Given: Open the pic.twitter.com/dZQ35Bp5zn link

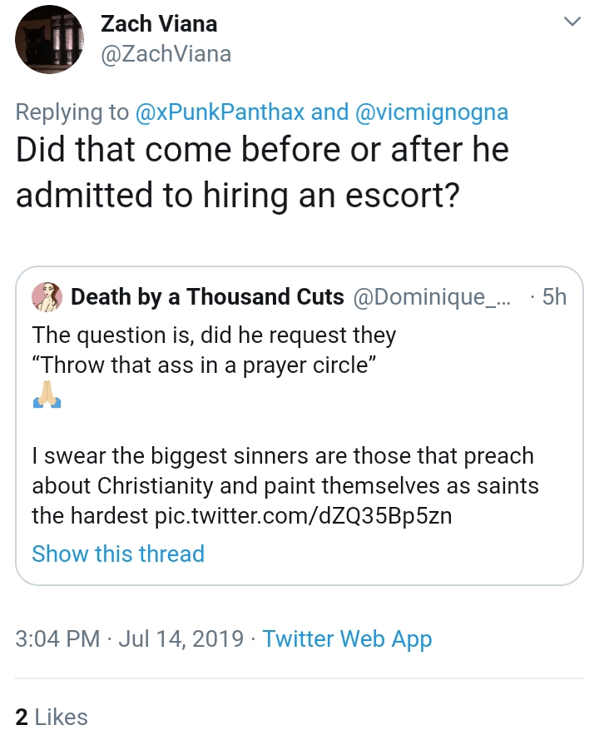Looking at the screenshot, I should coord(303,515).
